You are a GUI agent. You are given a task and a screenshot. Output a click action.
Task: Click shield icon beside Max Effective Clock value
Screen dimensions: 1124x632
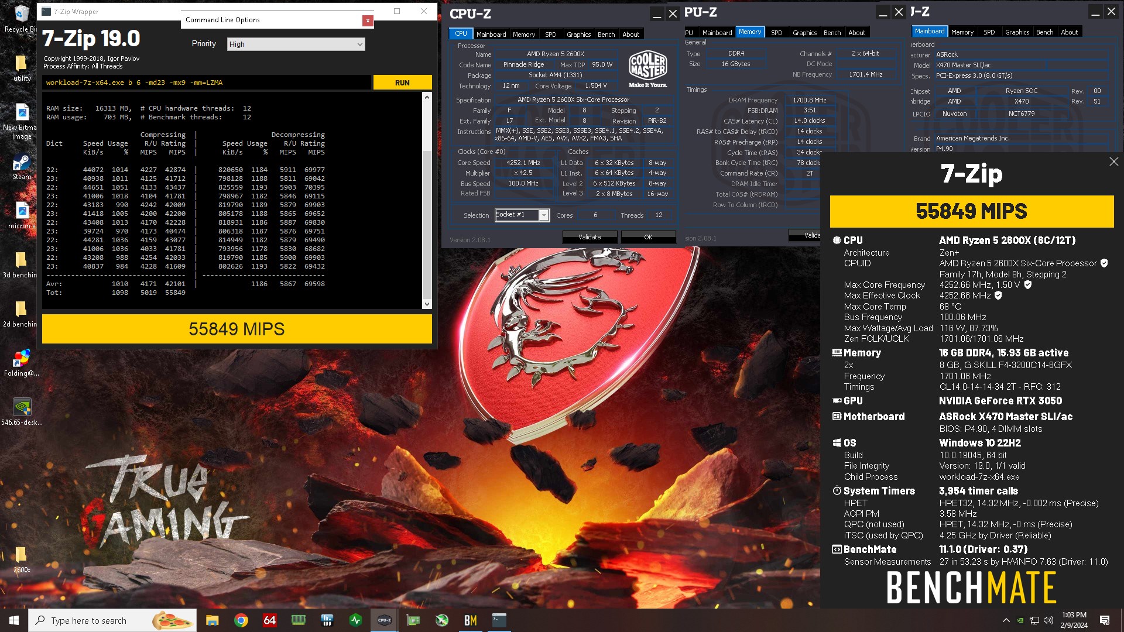coord(999,296)
